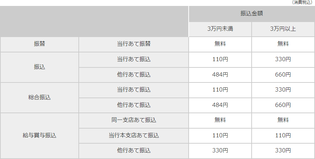315x159 pixels.
Task: Click 330円 under 3万円未満 for 給与賞与 他行あて
Action: 220,151
